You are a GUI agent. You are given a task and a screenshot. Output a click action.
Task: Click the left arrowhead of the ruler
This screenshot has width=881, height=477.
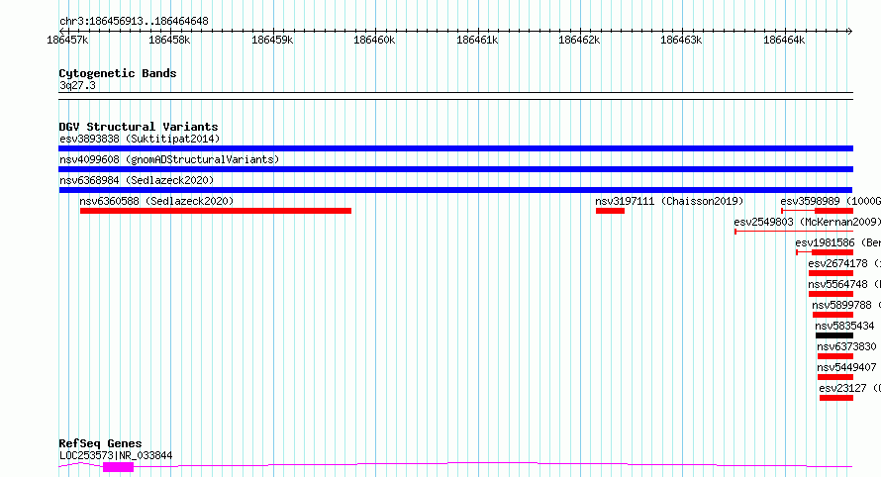(x=61, y=31)
